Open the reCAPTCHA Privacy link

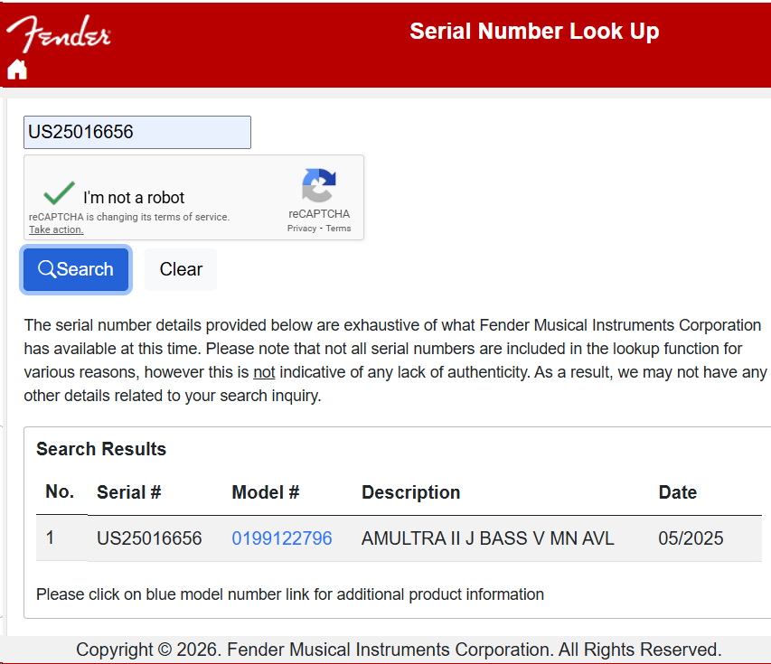(x=301, y=229)
